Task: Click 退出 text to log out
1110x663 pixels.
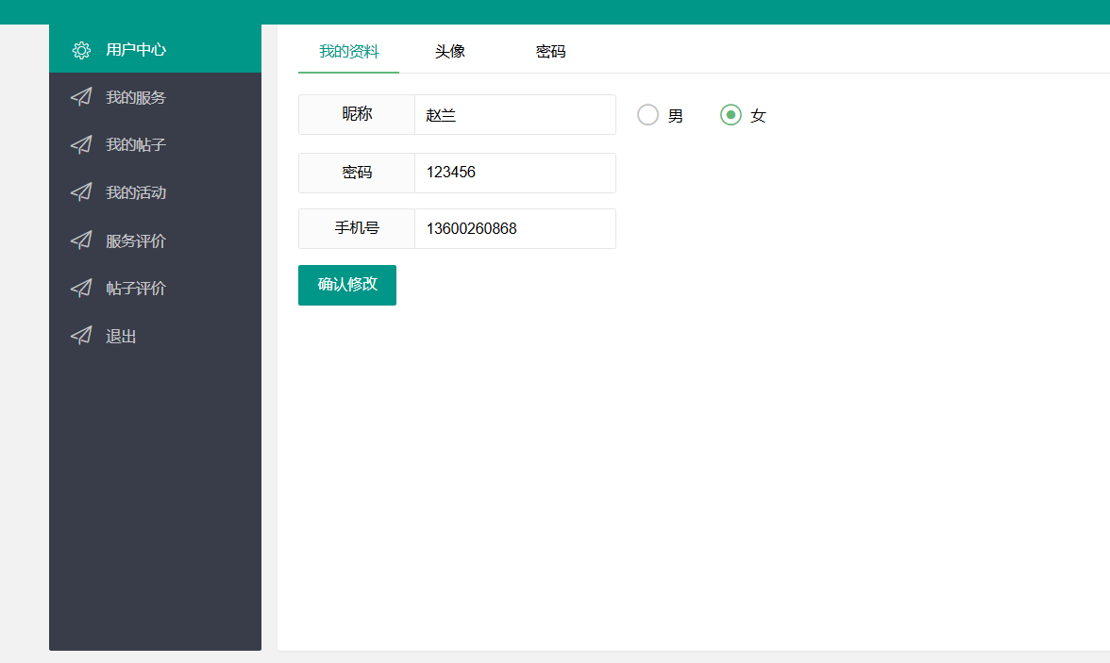Action: (x=121, y=336)
